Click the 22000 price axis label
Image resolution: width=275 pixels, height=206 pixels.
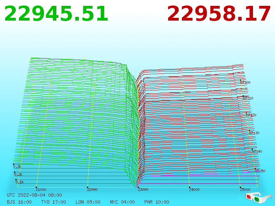click(92, 190)
